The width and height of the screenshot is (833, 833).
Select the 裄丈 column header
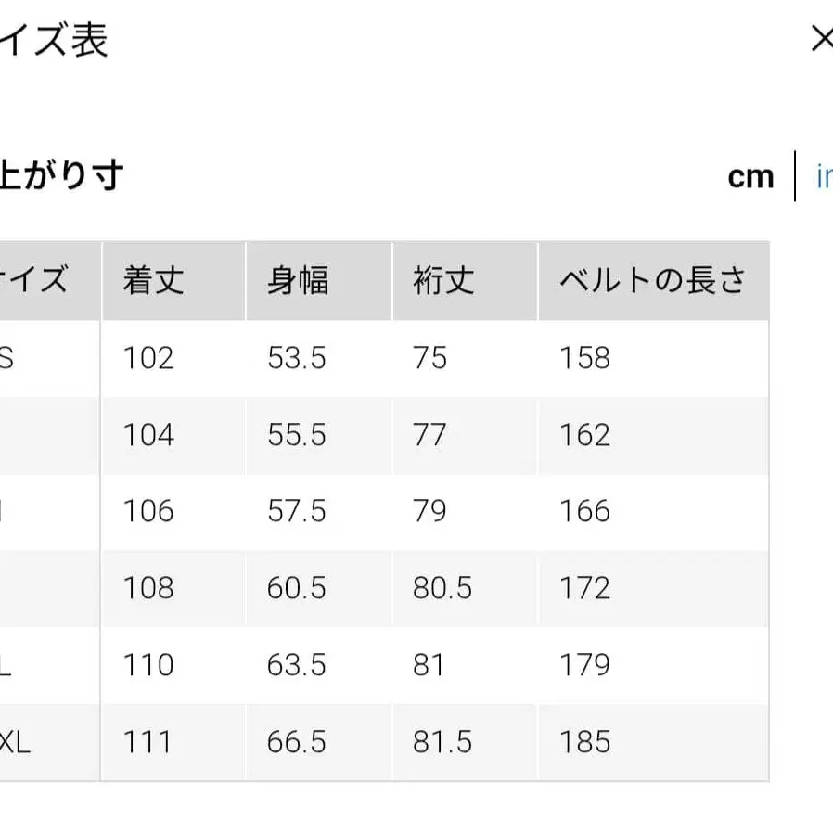[x=443, y=281]
